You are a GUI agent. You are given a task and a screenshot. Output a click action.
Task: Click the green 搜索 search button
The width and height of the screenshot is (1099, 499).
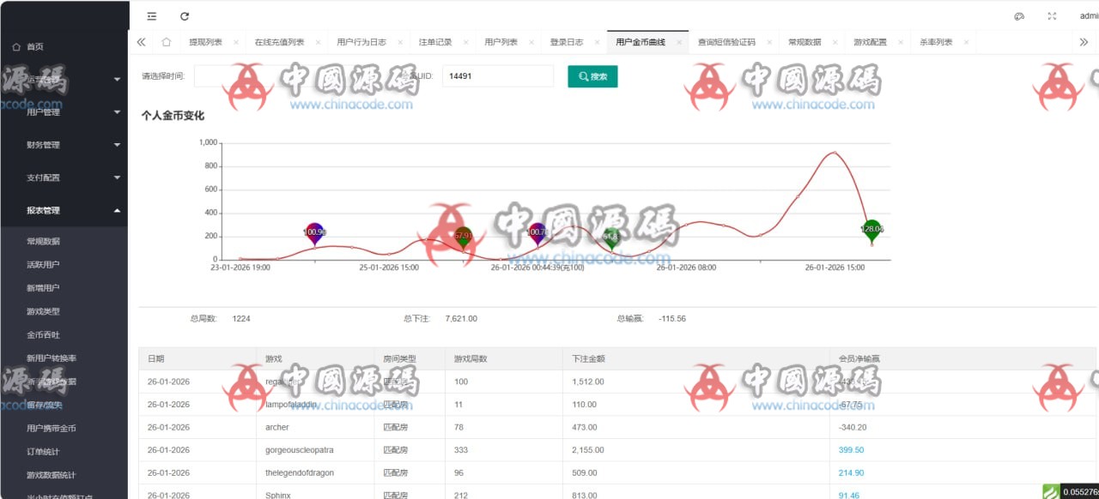pyautogui.click(x=592, y=76)
